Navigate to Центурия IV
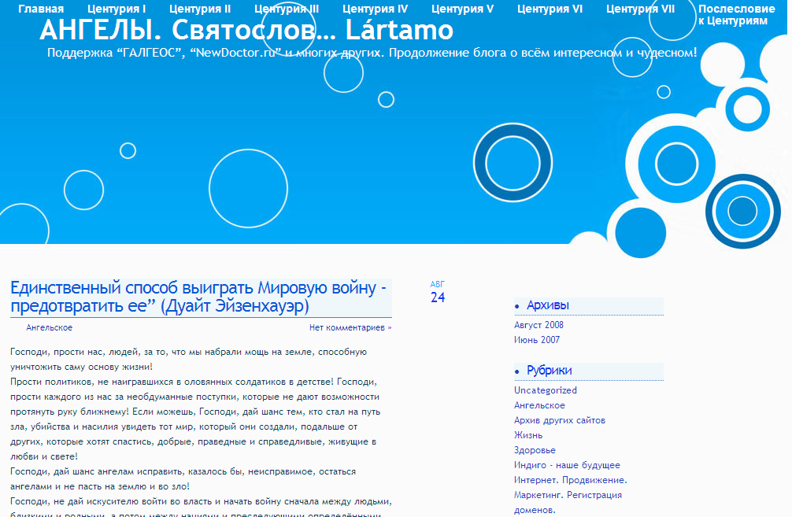792x517 pixels. 375,9
